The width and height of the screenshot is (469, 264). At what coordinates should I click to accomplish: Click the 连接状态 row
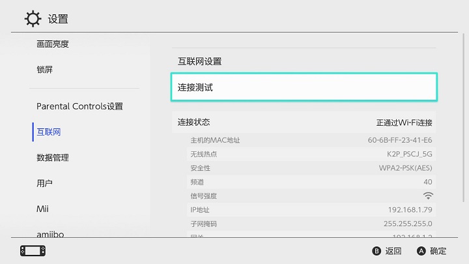pyautogui.click(x=304, y=122)
